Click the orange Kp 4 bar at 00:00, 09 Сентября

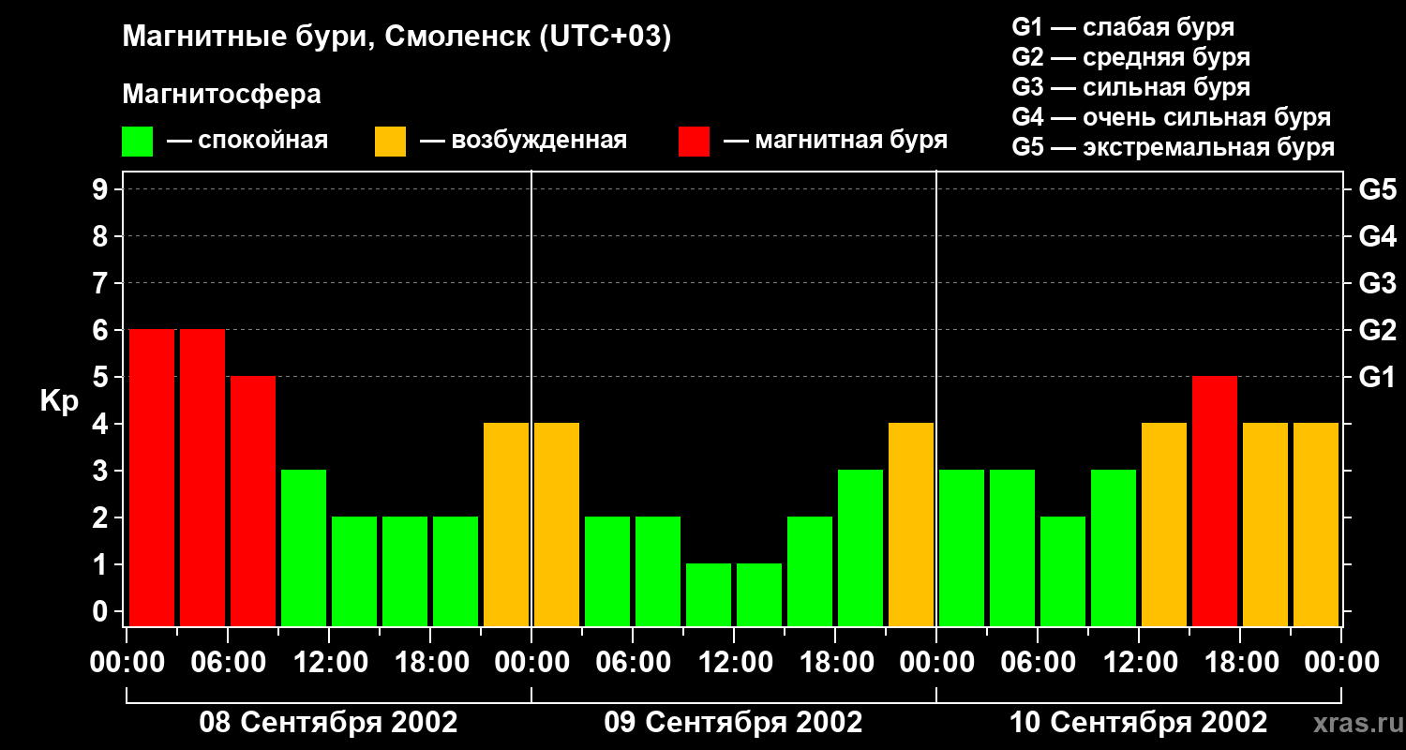click(x=557, y=524)
